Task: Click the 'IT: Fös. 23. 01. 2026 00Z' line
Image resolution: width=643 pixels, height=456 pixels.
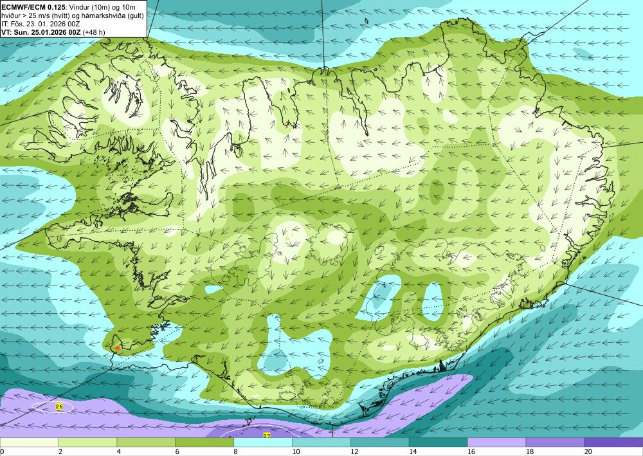Action: coord(39,24)
